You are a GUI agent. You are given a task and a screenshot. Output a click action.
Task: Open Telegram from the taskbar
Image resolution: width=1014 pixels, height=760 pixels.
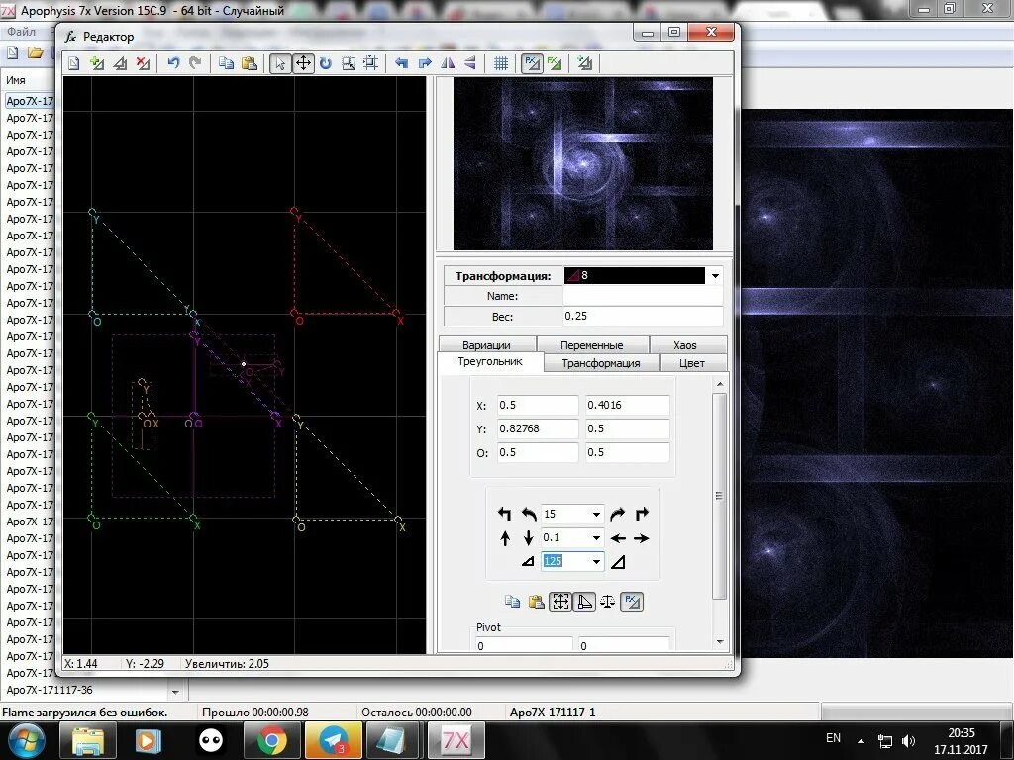pos(334,740)
